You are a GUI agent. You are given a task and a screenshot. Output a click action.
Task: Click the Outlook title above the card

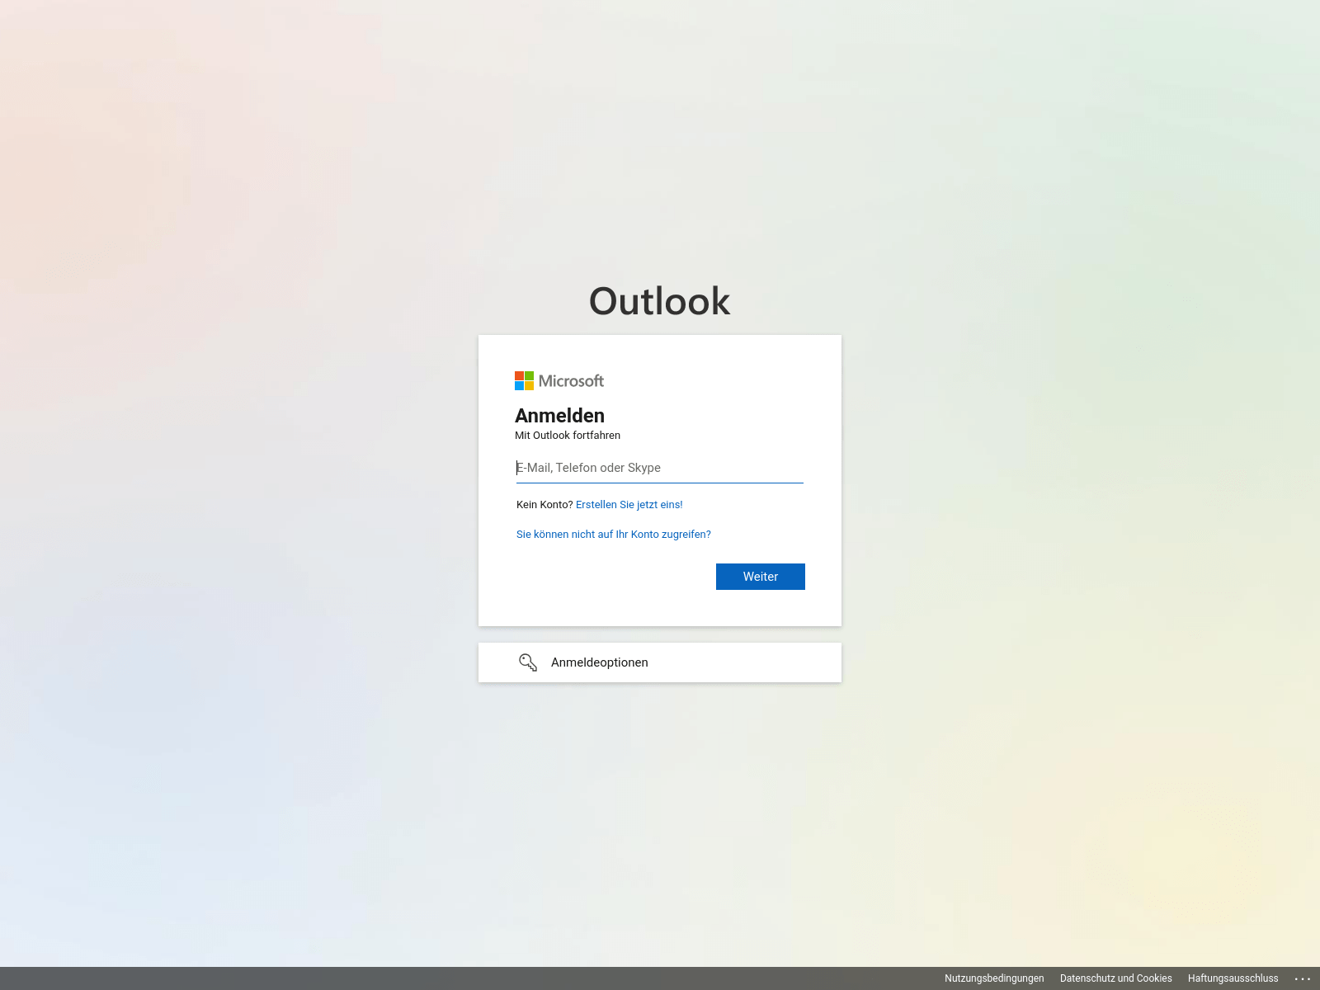[660, 301]
